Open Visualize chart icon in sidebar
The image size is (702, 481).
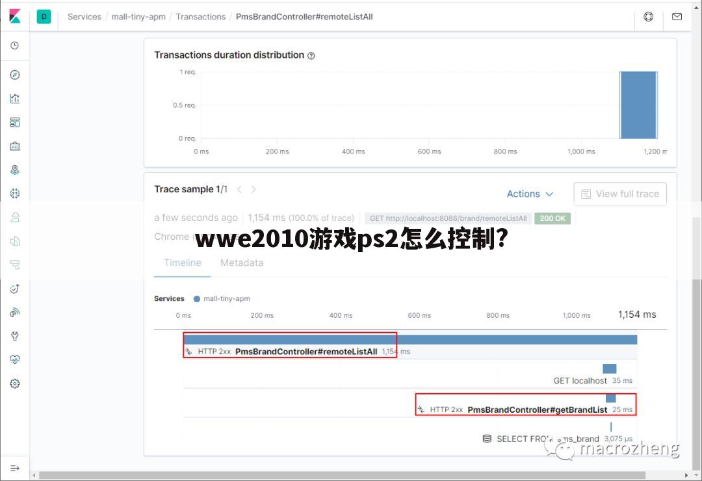[x=15, y=99]
